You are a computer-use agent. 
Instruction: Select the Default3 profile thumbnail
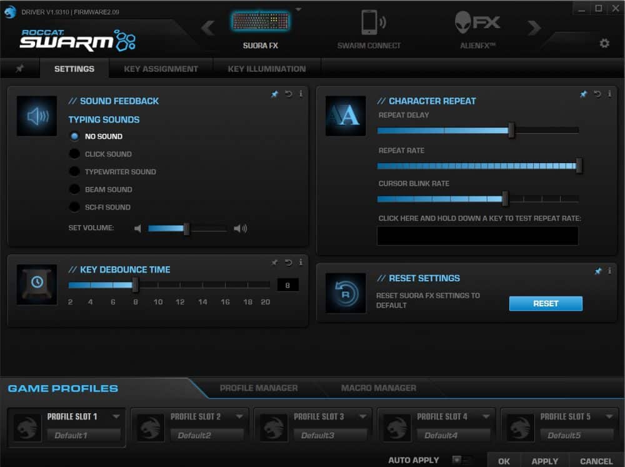(x=274, y=427)
